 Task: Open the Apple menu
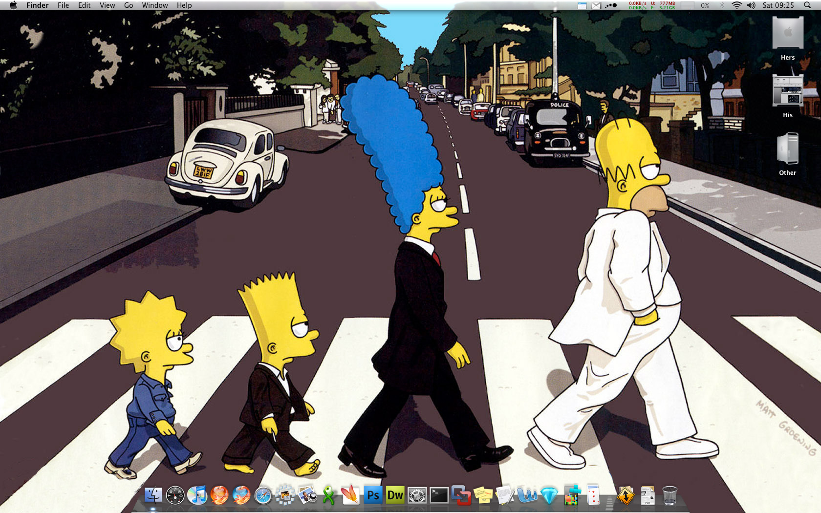pyautogui.click(x=13, y=5)
